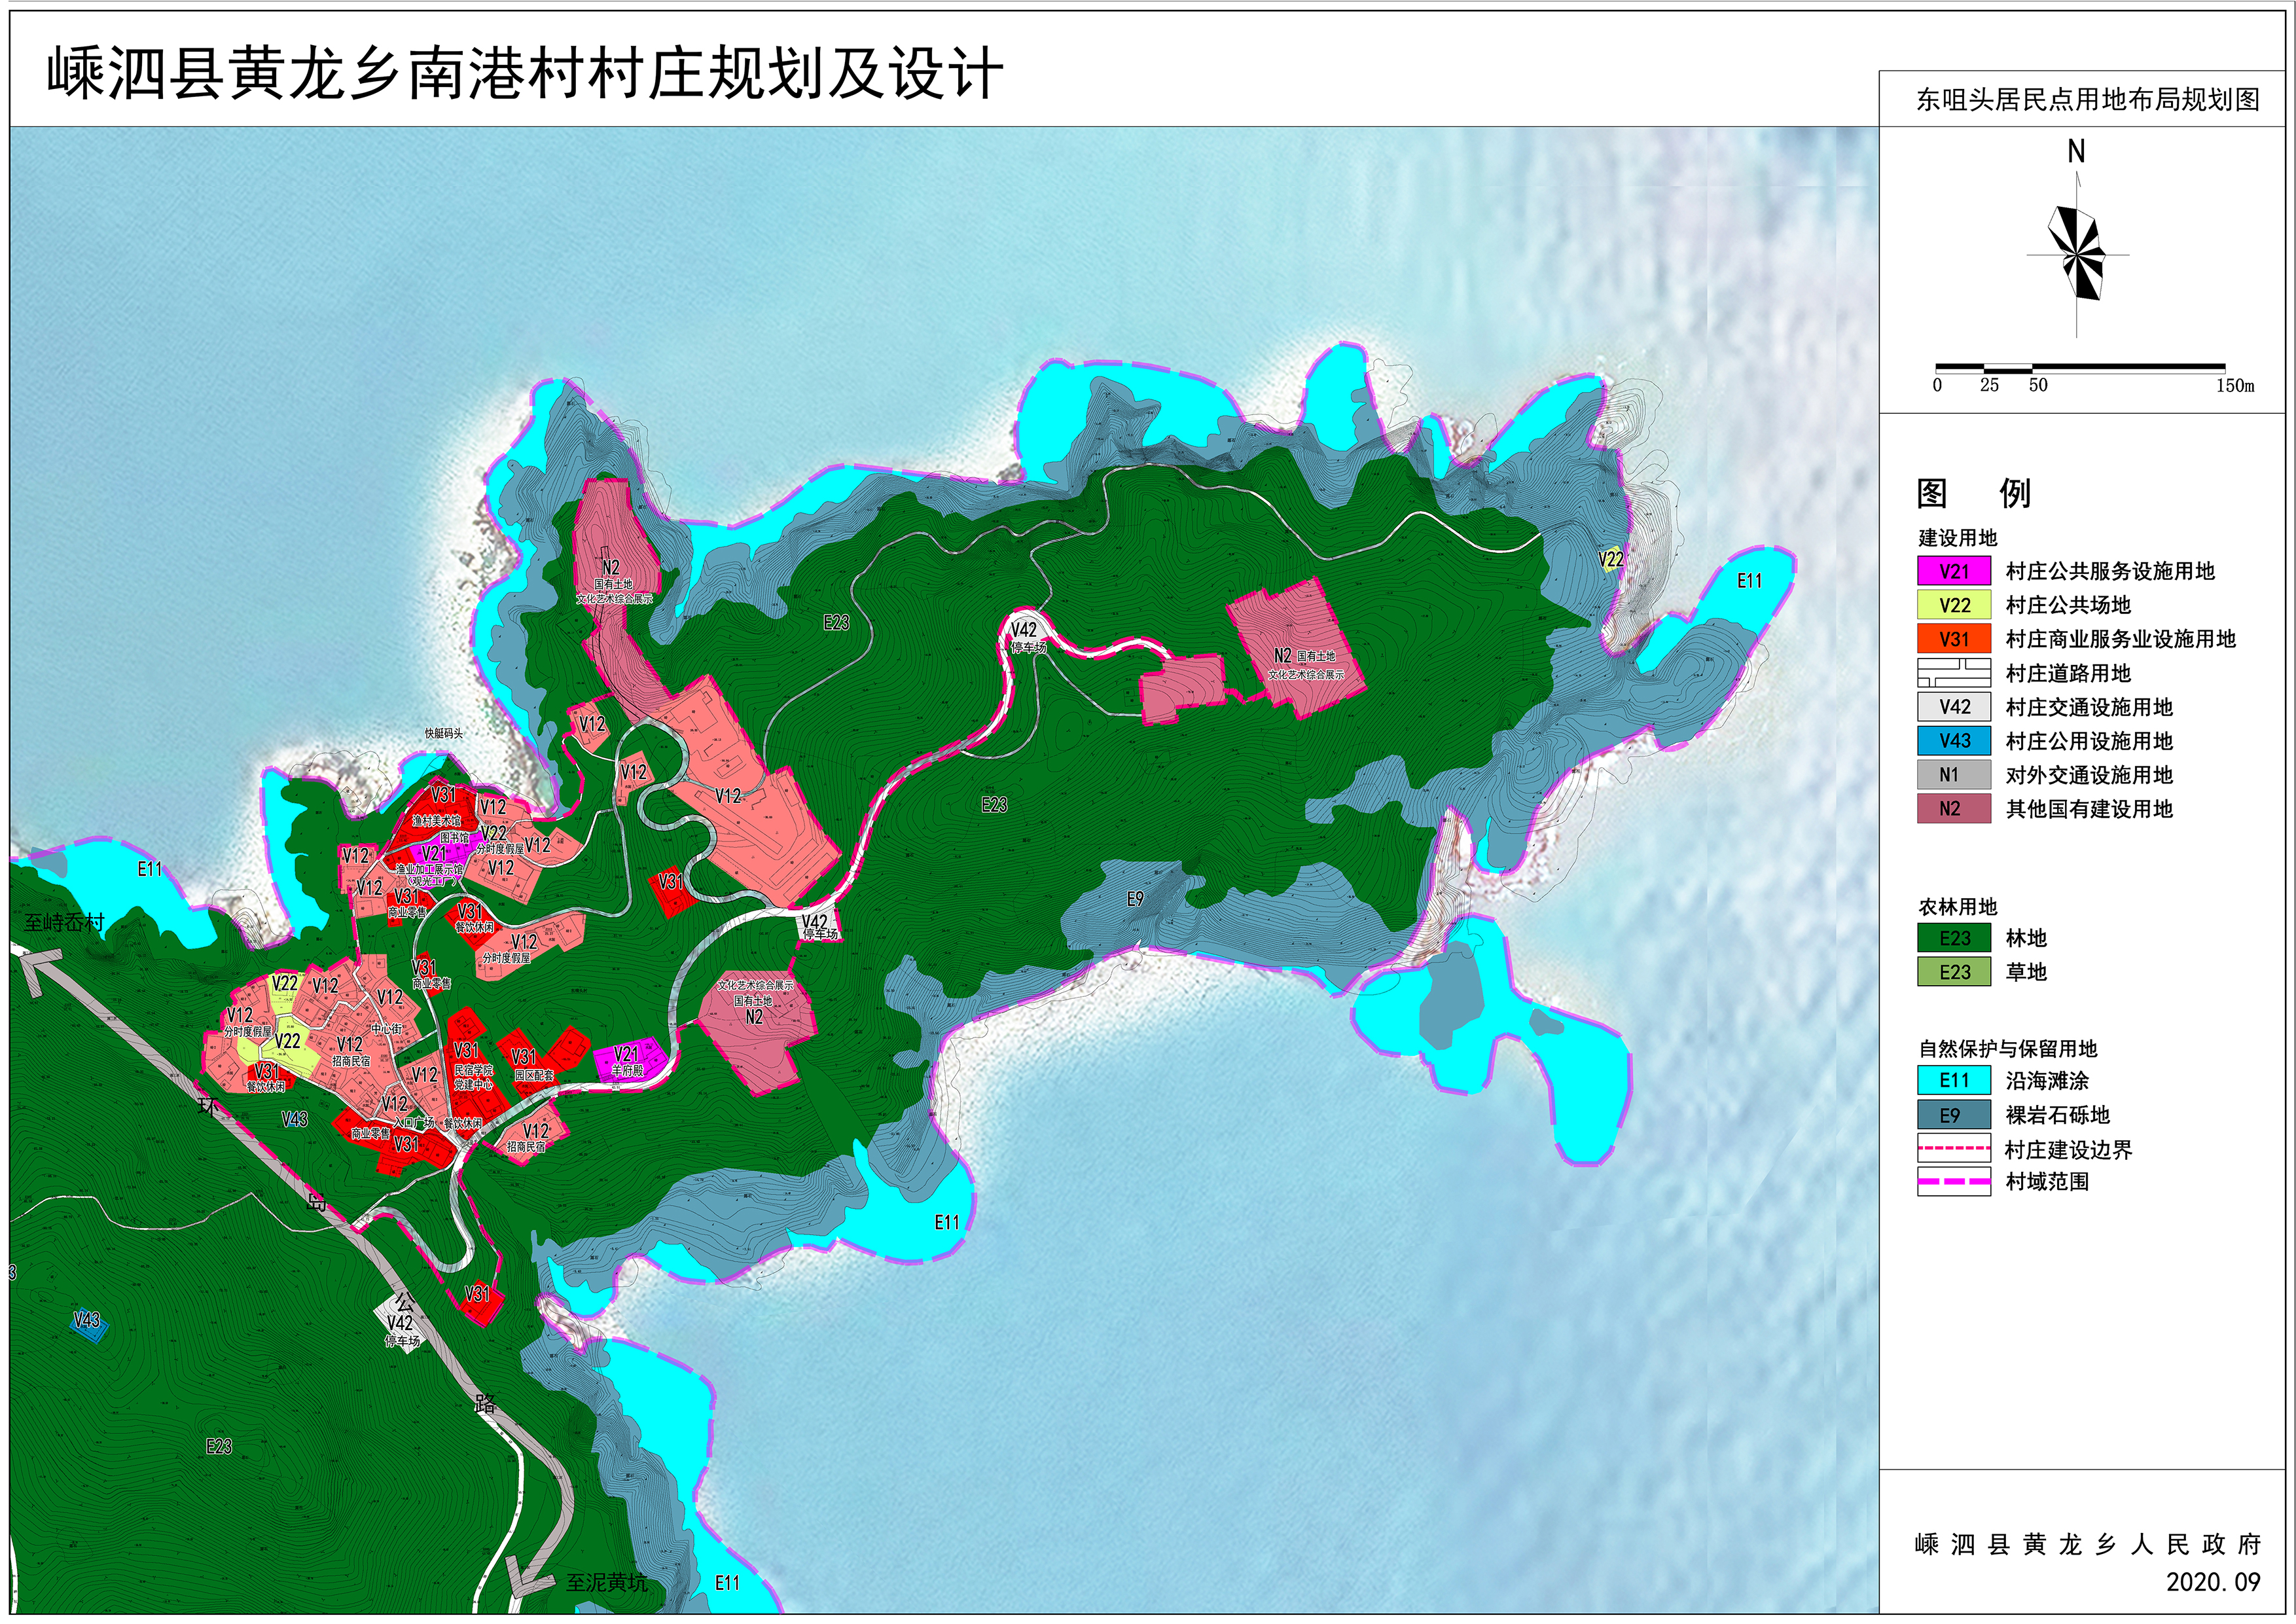Click the north arrow compass rose

2077,254
